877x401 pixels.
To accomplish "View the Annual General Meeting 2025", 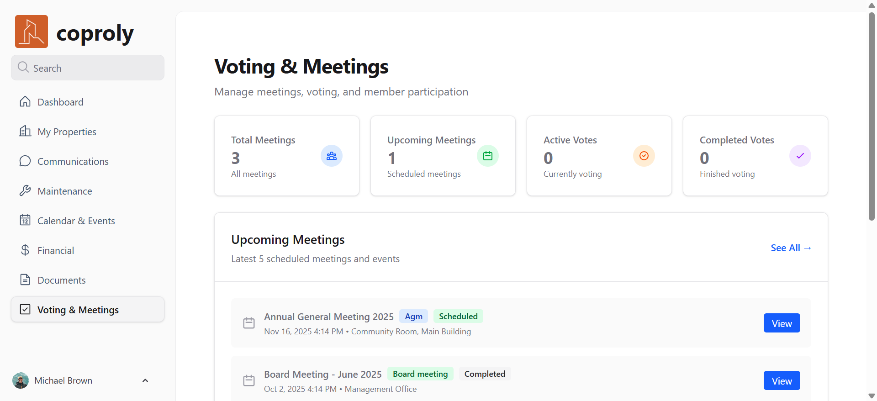I will click(x=782, y=323).
